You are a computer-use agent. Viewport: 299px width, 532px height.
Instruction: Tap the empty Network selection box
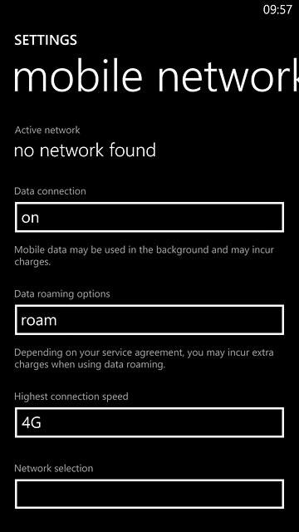[149, 494]
